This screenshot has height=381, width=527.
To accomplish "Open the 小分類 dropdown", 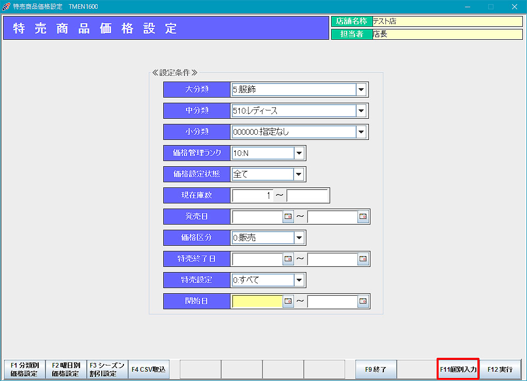I will click(x=361, y=132).
